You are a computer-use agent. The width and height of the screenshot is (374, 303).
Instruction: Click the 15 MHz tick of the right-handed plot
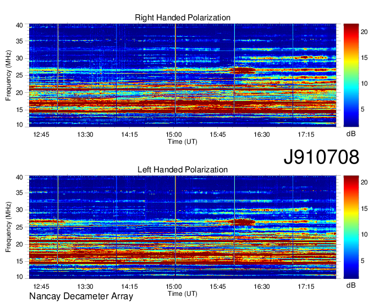click(x=19, y=110)
